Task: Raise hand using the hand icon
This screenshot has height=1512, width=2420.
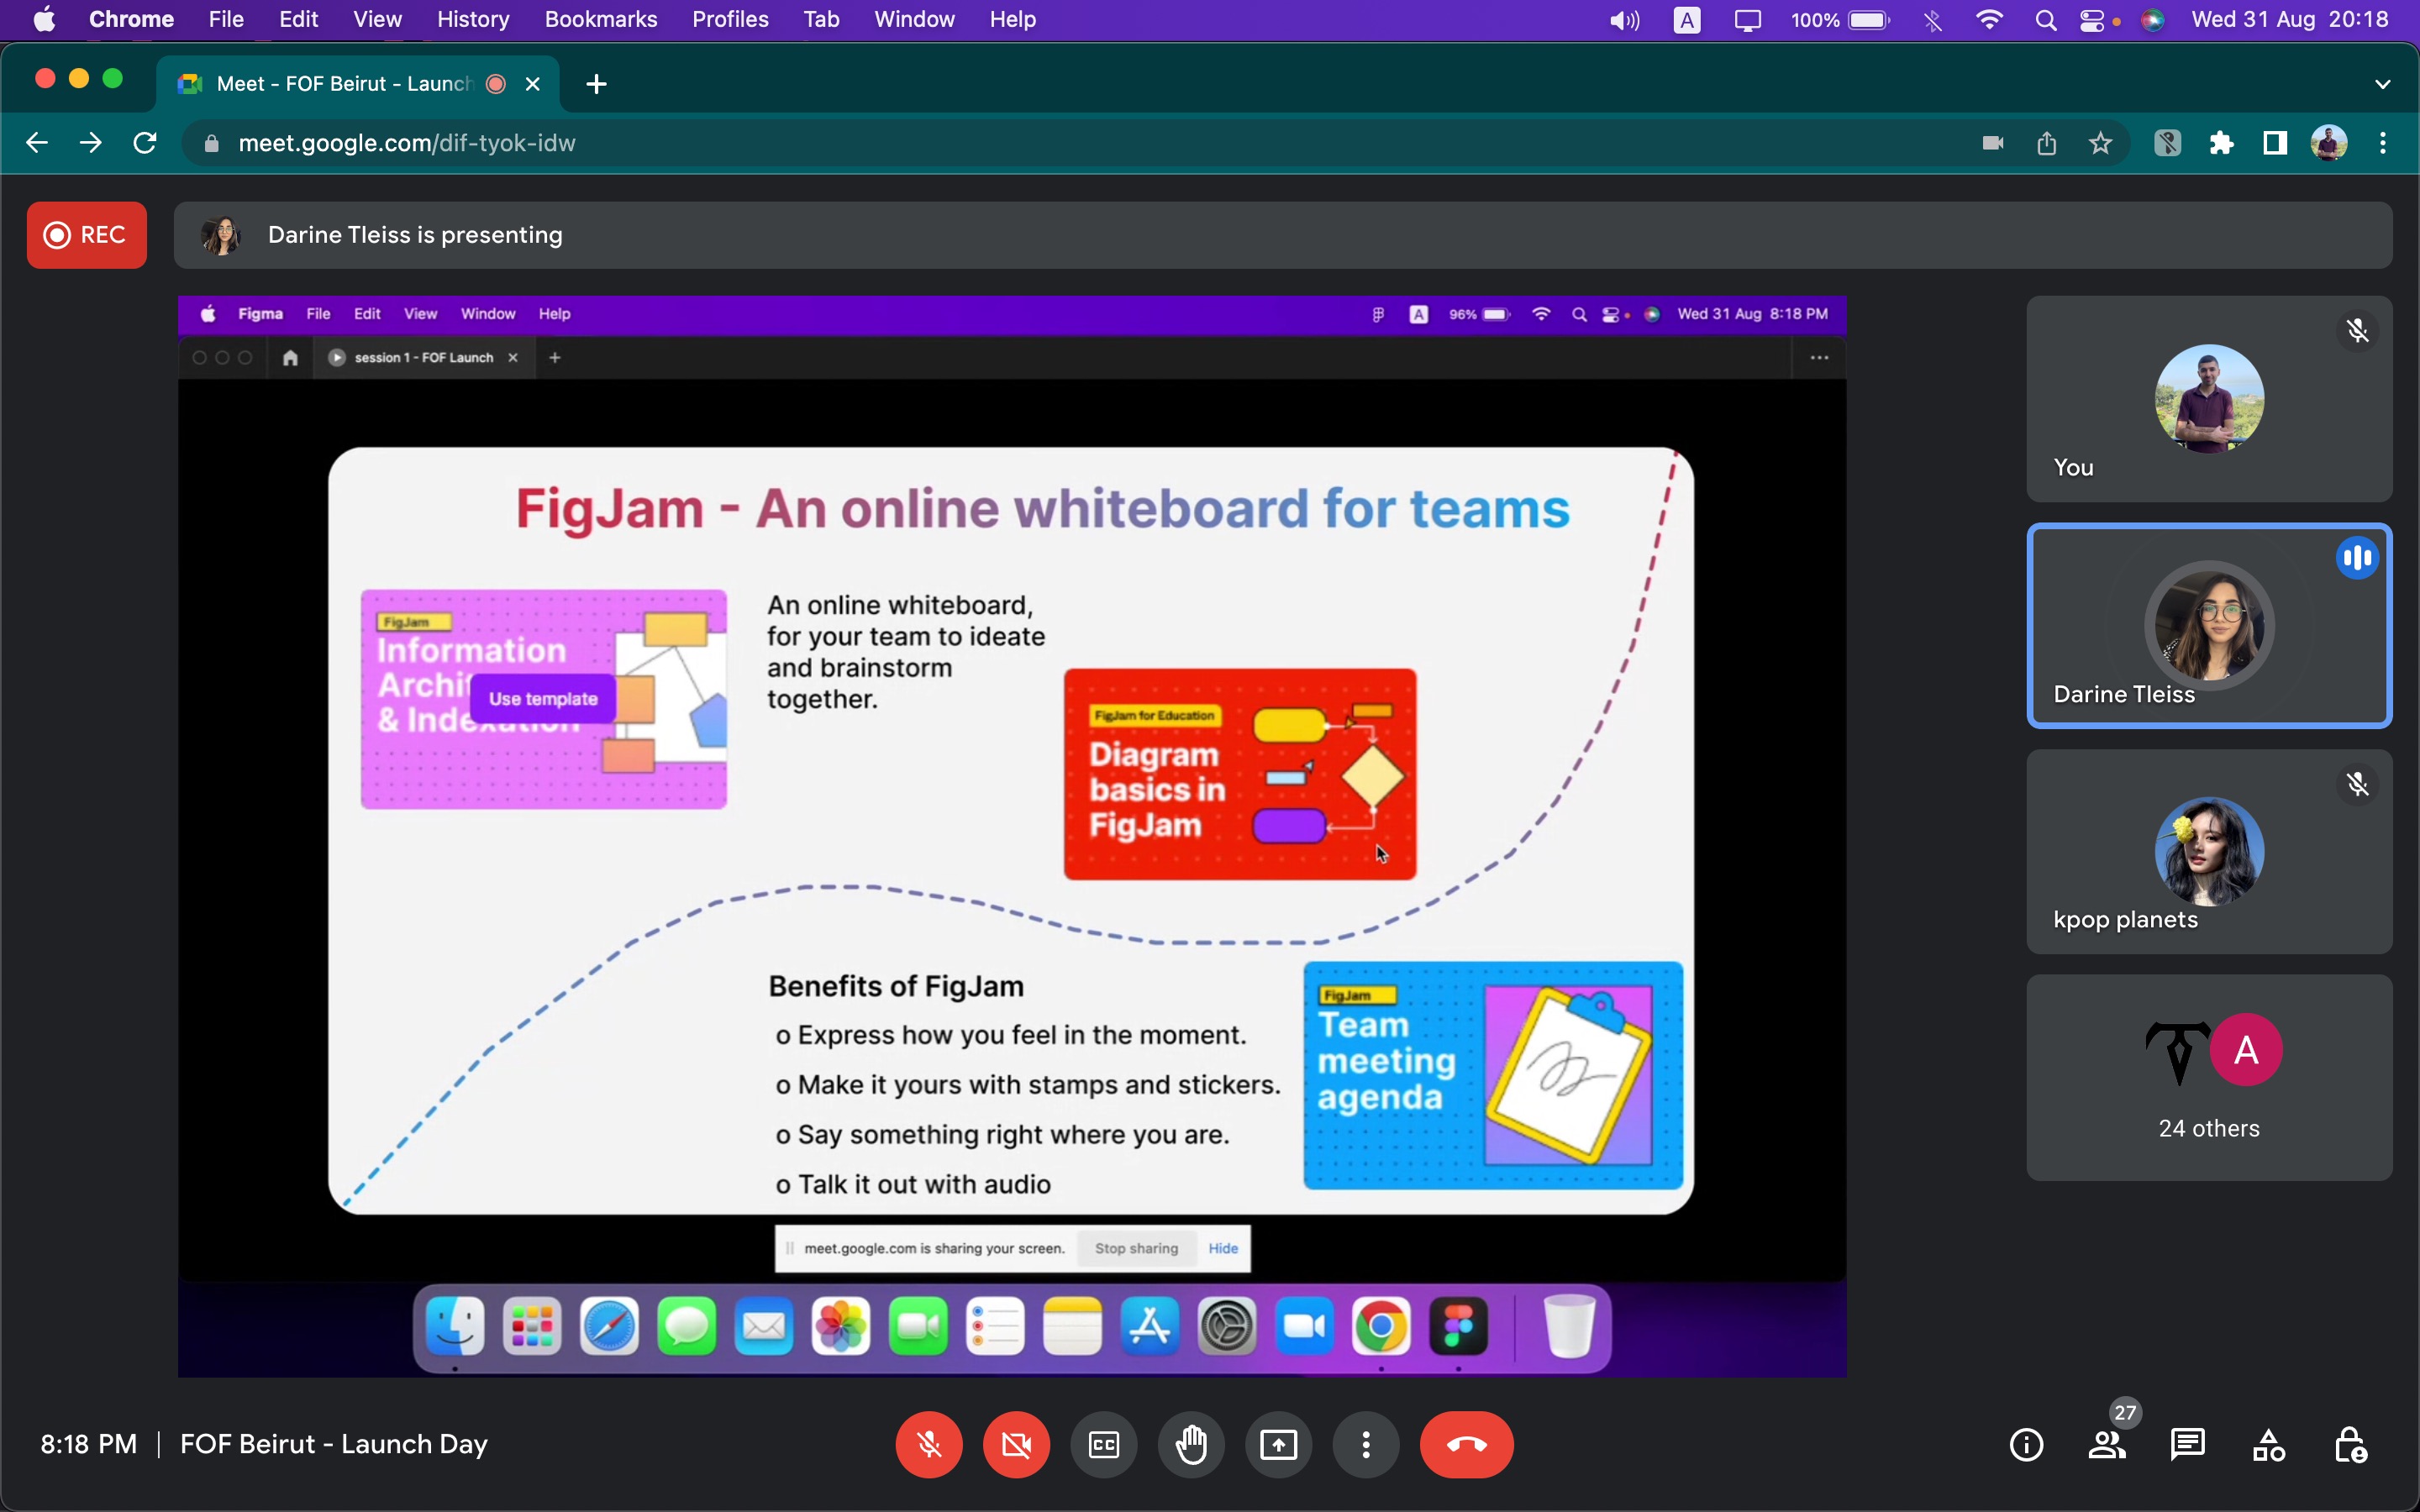Action: tap(1191, 1444)
